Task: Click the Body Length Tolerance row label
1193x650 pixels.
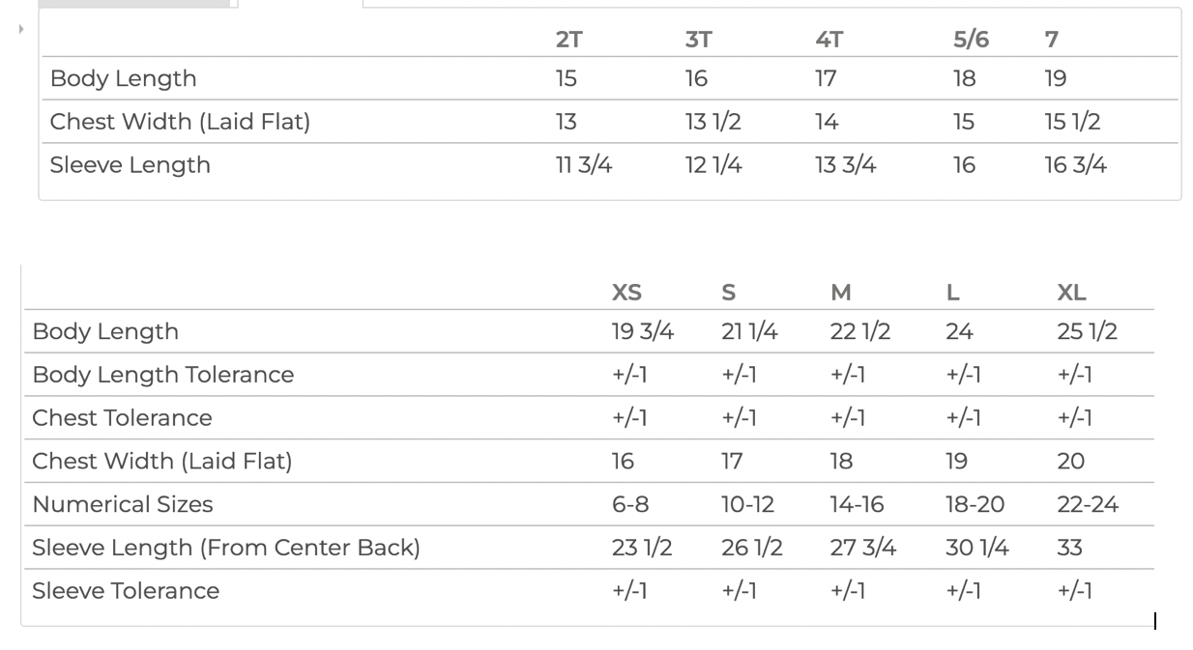Action: coord(162,375)
